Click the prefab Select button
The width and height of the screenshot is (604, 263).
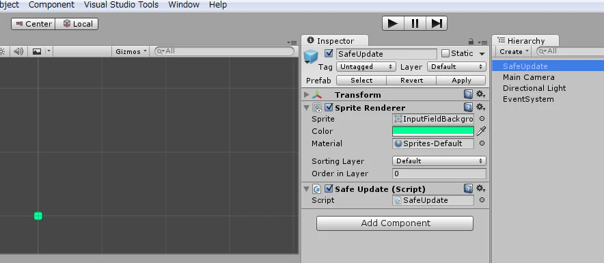pos(361,80)
